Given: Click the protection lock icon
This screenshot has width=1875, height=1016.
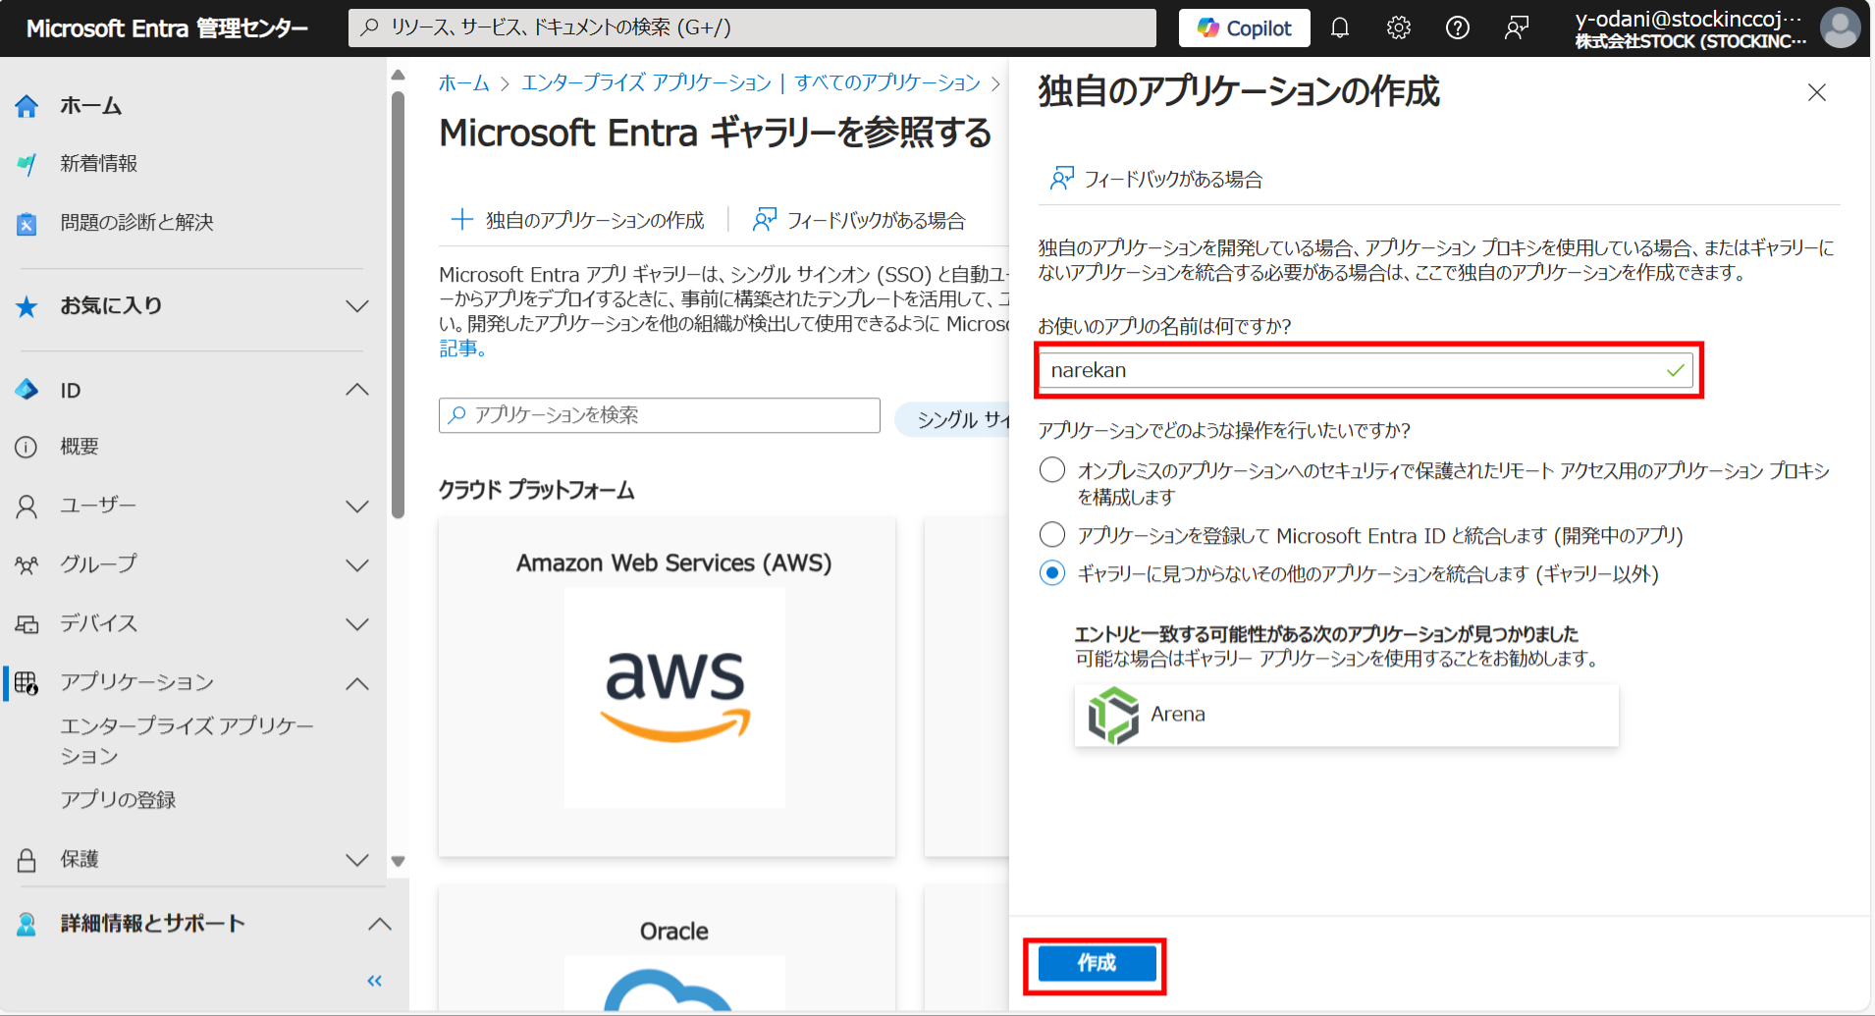Looking at the screenshot, I should click(x=27, y=860).
